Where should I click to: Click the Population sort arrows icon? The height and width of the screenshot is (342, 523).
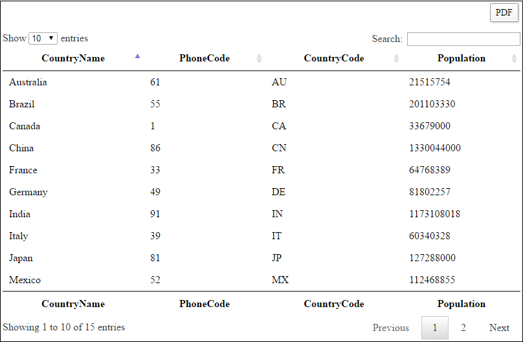pos(514,59)
